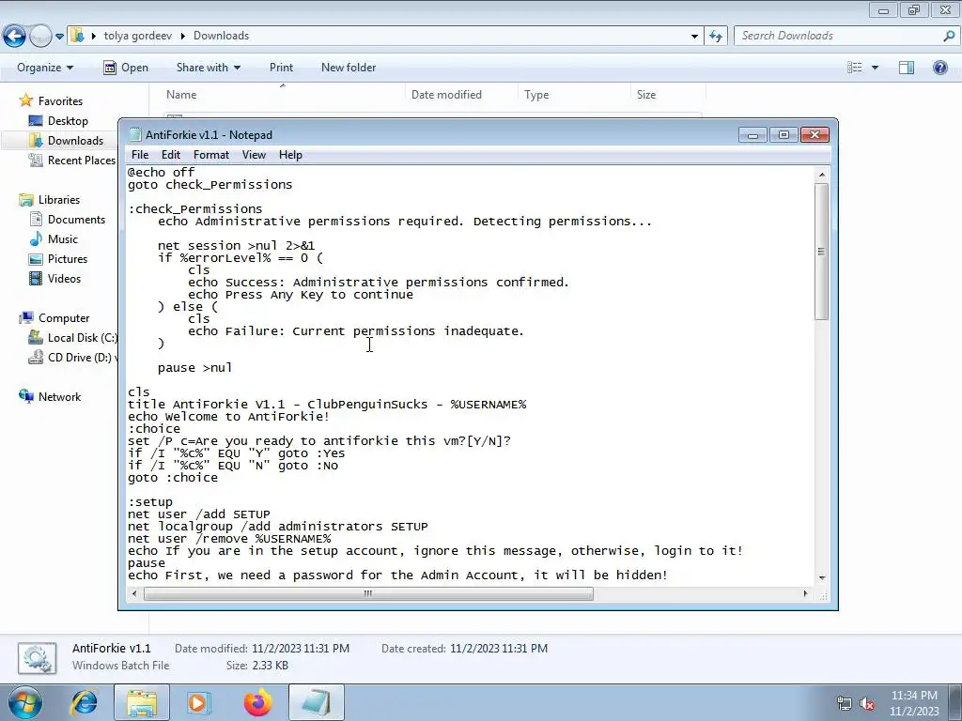Click Notepad vertical scrollbar thumb

(822, 252)
